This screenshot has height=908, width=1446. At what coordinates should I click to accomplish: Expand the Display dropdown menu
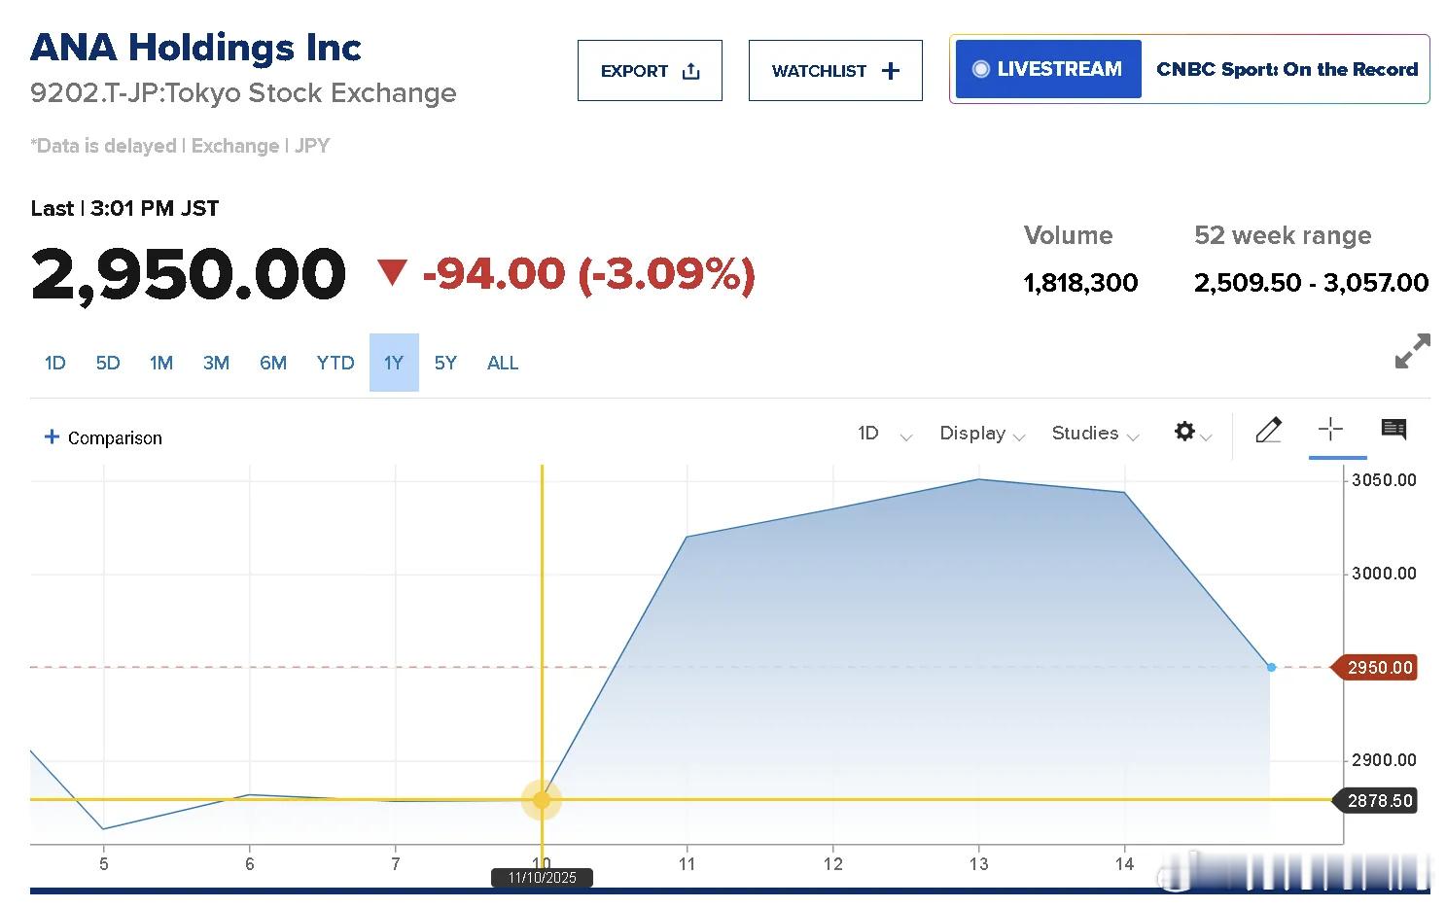(982, 434)
